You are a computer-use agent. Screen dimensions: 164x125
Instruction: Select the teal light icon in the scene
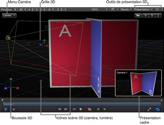click(41, 81)
